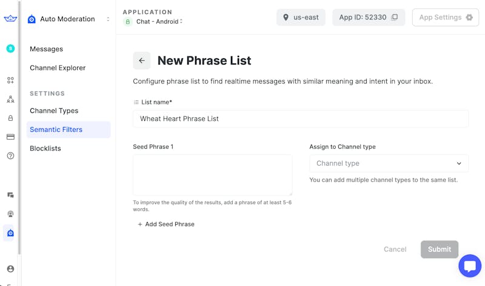Viewport: 485px width, 286px height.
Task: Open the billing card icon in sidebar
Action: click(10, 137)
